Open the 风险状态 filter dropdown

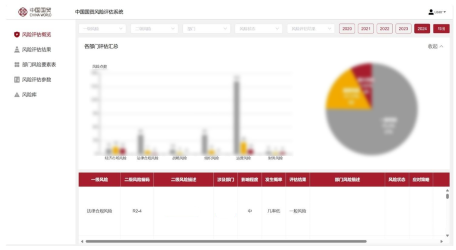click(x=258, y=29)
